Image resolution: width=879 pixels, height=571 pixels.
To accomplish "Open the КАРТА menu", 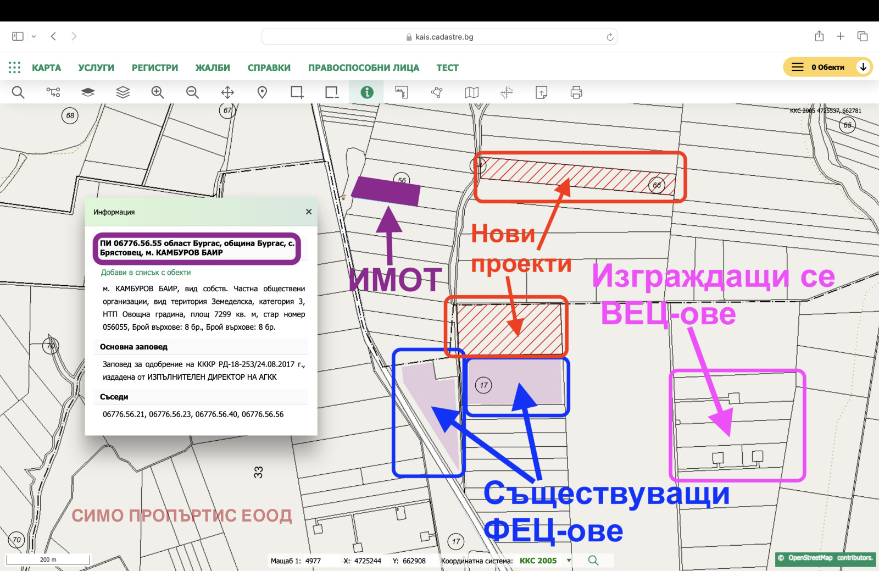I will 47,67.
